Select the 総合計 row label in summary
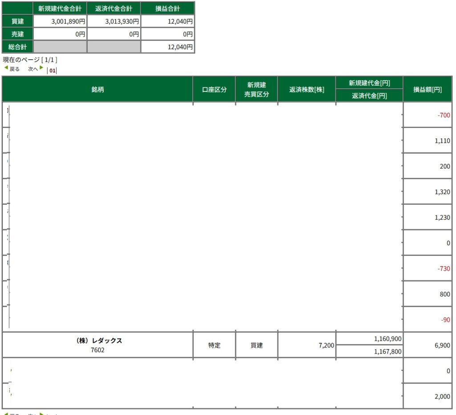The height and width of the screenshot is (415, 456). (17, 47)
